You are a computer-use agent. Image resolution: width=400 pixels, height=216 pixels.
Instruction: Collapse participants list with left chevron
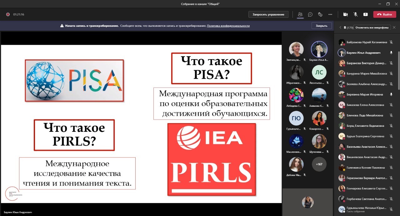click(x=340, y=28)
